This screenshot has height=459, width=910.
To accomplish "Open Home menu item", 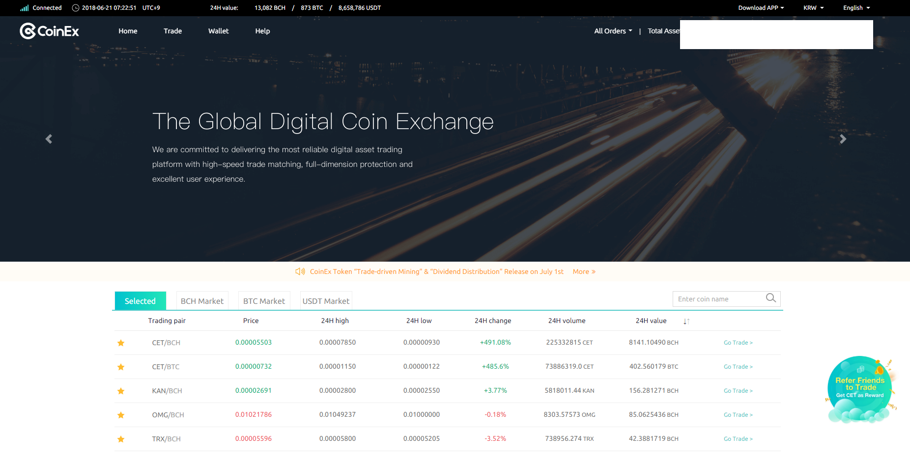I will pos(128,31).
